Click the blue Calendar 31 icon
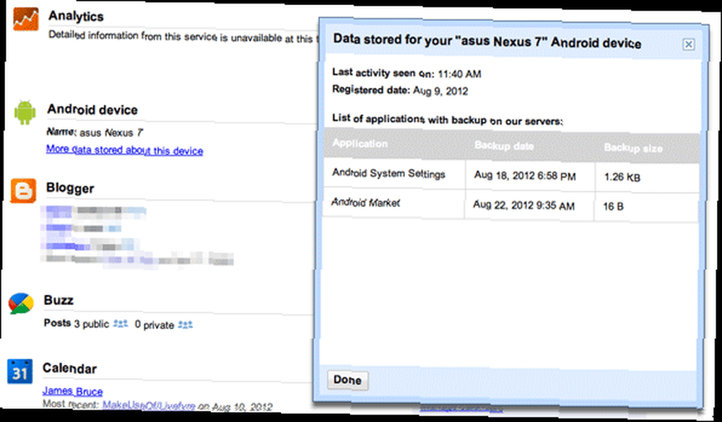The height and width of the screenshot is (422, 722). 19,372
